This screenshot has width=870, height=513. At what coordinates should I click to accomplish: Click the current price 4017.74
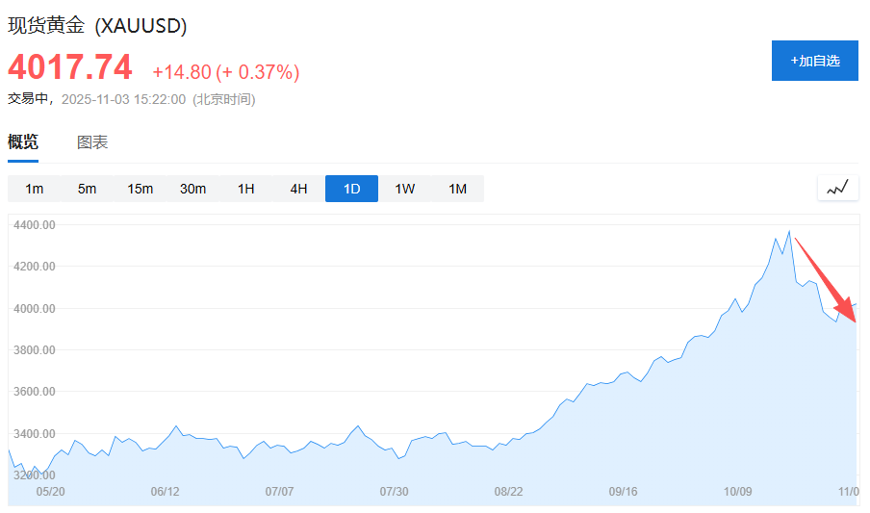click(x=70, y=68)
